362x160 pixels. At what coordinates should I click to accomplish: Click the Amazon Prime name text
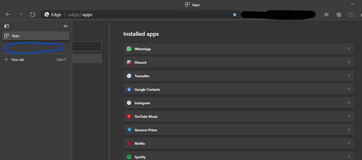pos(146,130)
